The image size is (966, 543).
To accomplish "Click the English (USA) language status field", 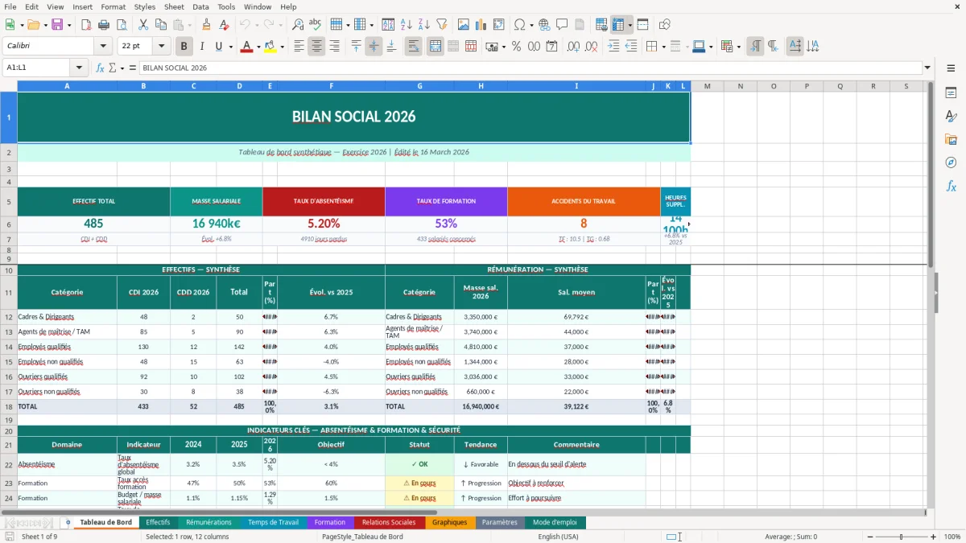I will click(x=558, y=537).
